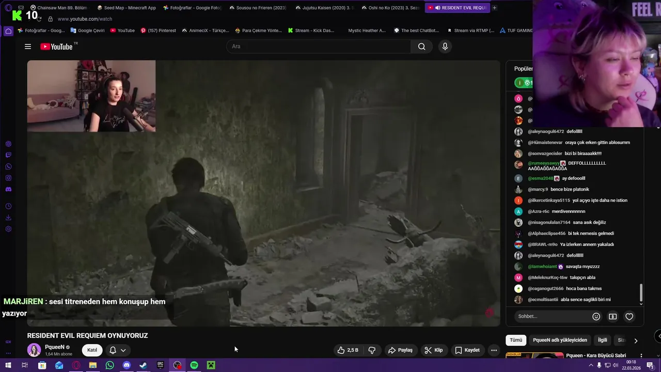Open the Opera sidebar Discord icon
Screen dimensions: 661x372
pyautogui.click(x=8, y=189)
